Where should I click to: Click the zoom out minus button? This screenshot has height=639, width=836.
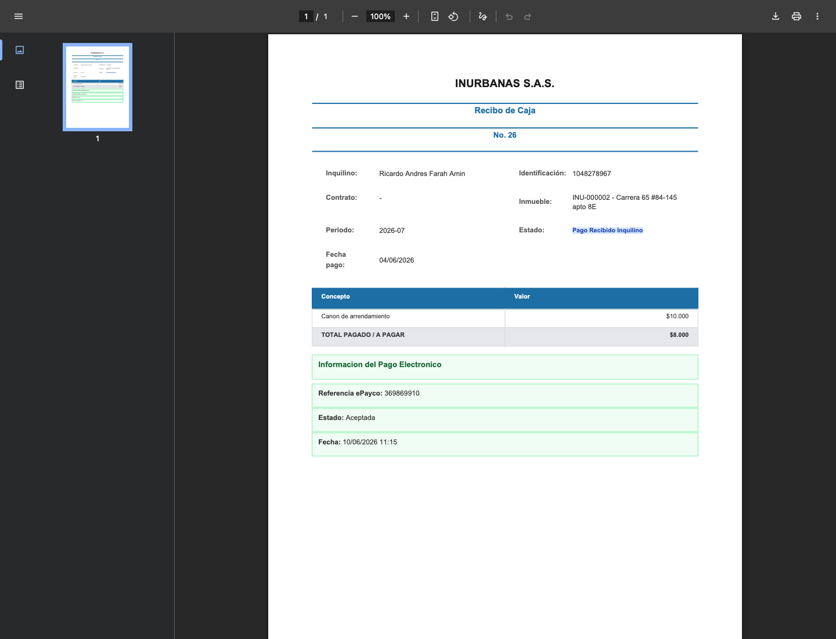pyautogui.click(x=355, y=16)
